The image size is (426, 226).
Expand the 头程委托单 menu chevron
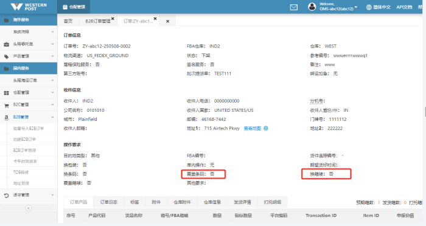[52, 44]
